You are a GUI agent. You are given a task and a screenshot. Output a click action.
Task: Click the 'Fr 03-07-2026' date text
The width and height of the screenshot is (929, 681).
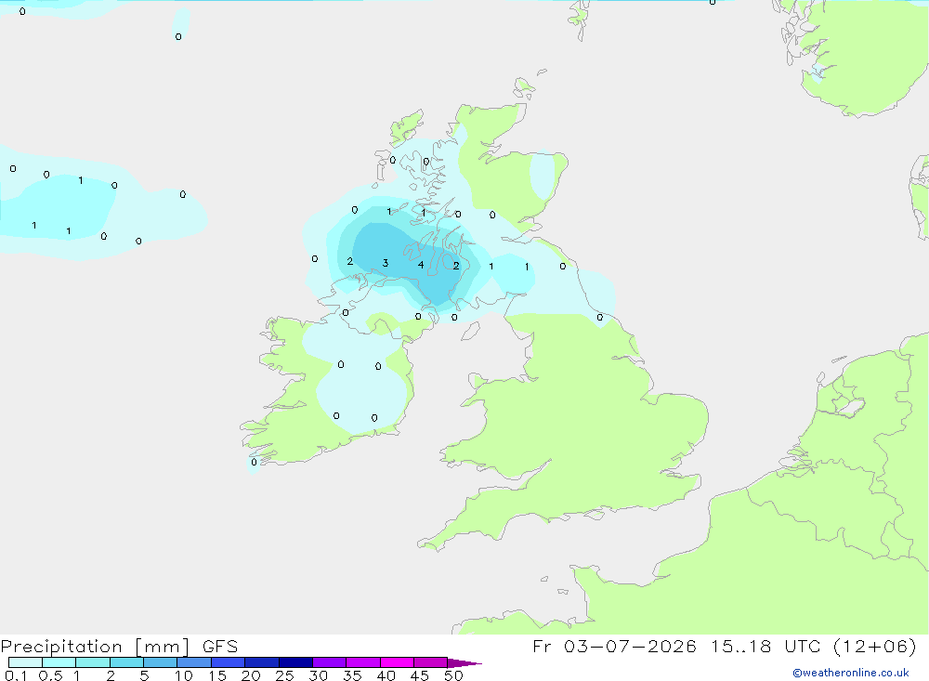coord(614,646)
